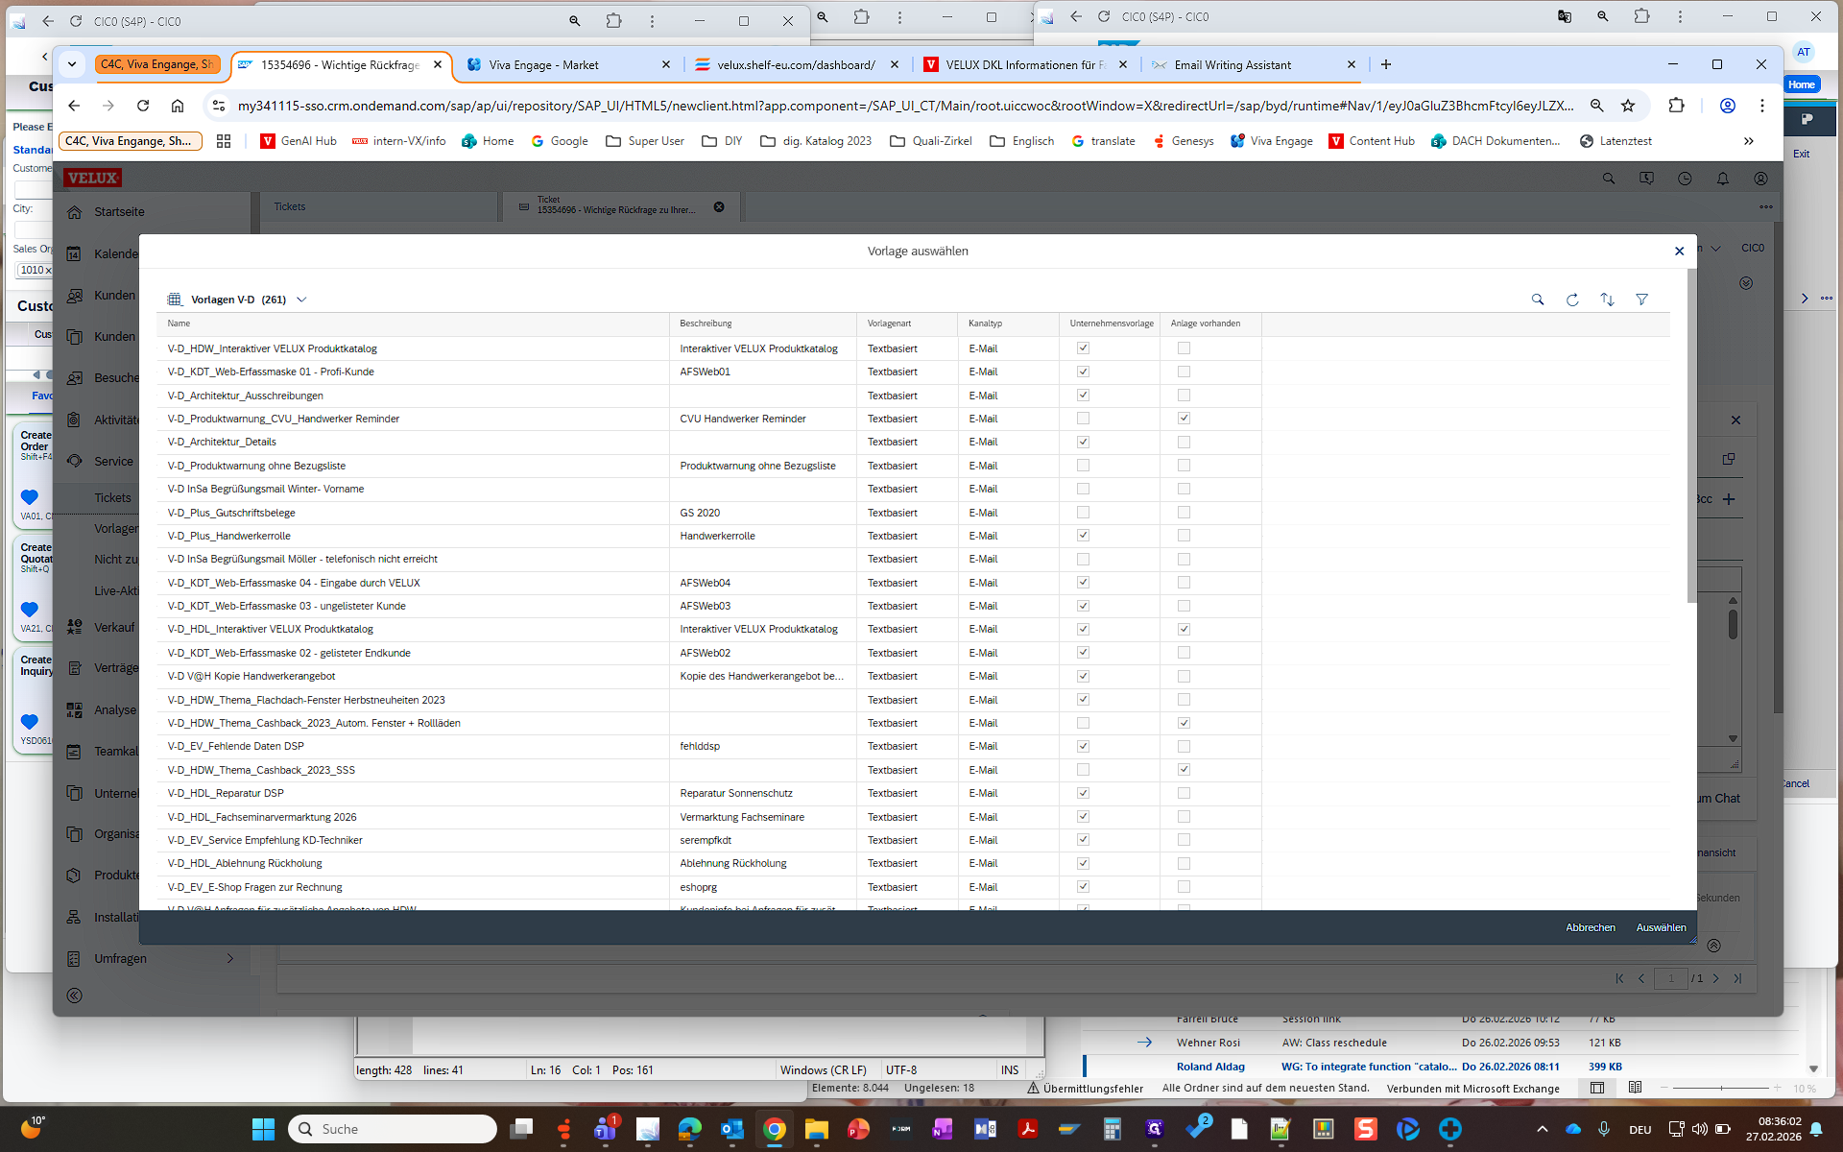Open the bookmarks bar overflow chevron

coord(1748,141)
